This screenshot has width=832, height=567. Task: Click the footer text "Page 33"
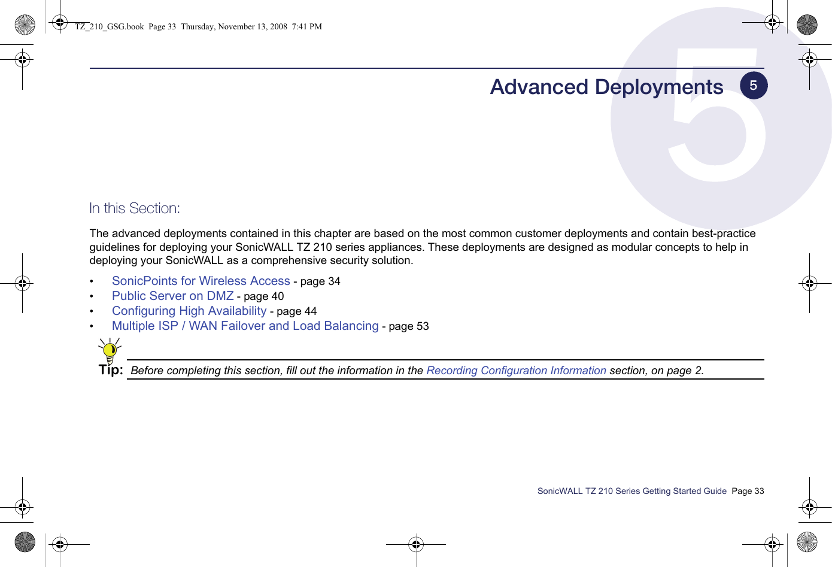point(748,491)
